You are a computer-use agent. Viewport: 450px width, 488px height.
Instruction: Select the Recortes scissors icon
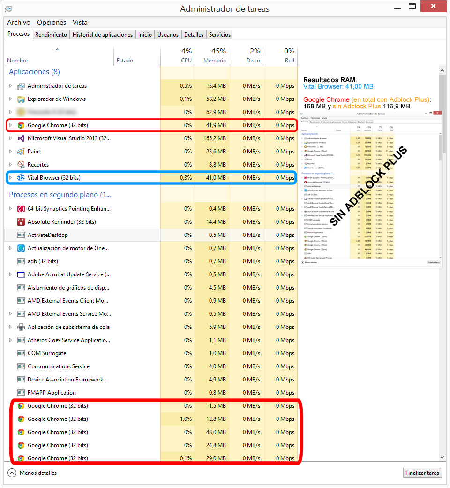coord(21,165)
